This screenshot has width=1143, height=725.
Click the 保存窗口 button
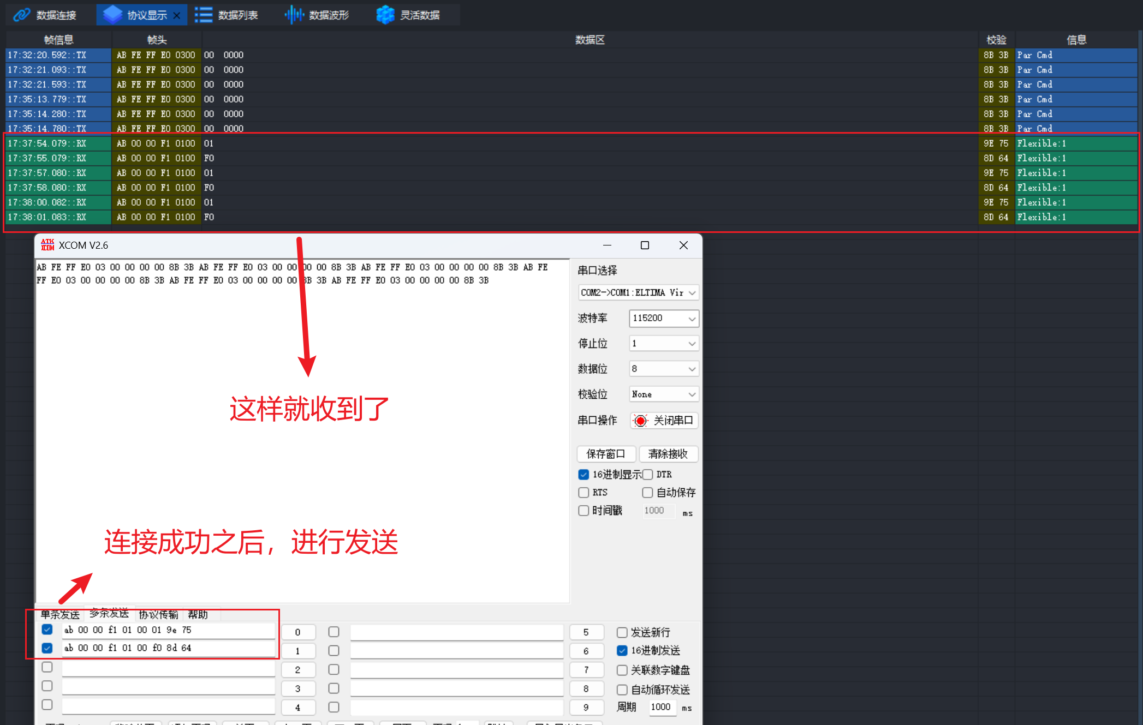coord(606,454)
